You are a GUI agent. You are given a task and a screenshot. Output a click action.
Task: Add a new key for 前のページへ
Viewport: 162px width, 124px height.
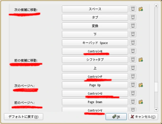pos(141,102)
